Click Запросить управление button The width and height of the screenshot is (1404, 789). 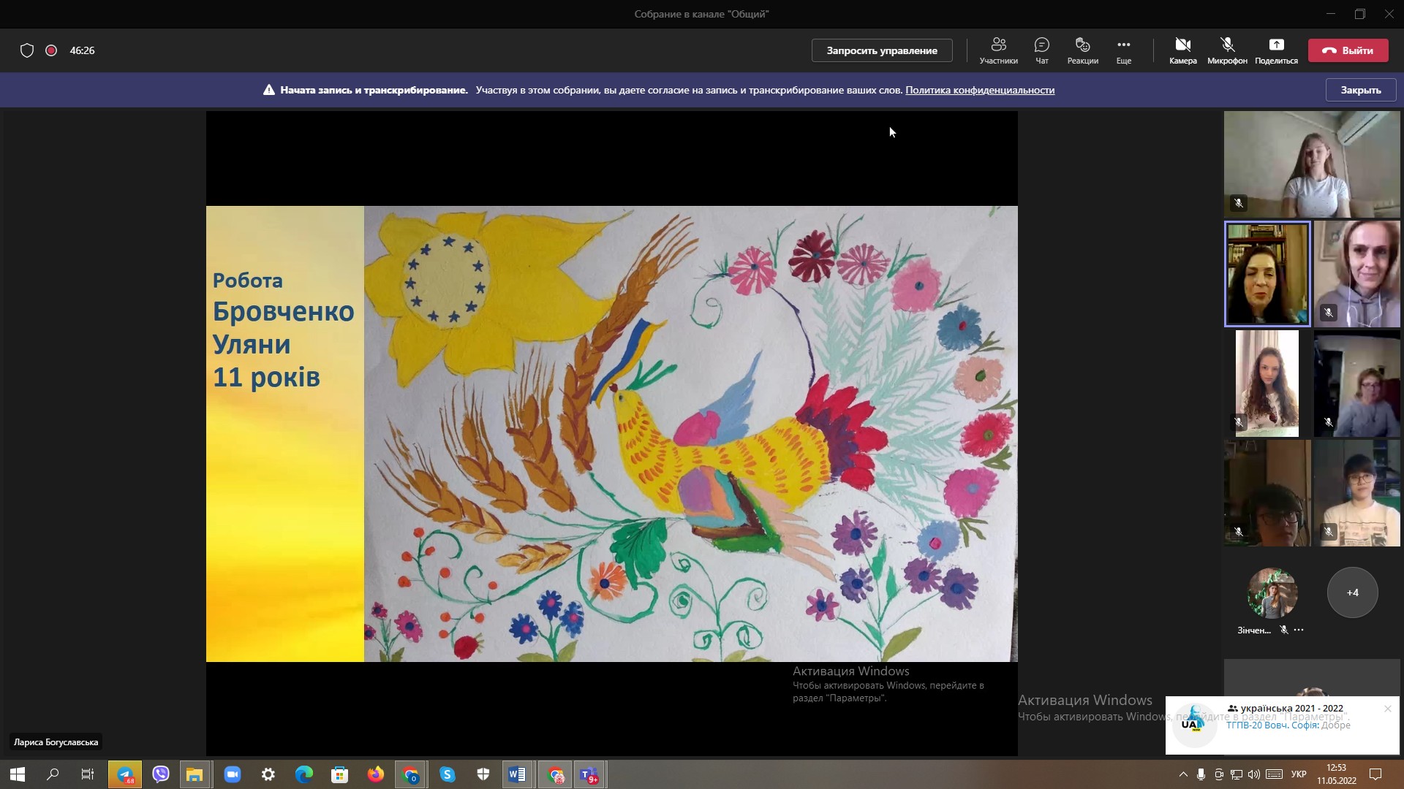click(882, 50)
